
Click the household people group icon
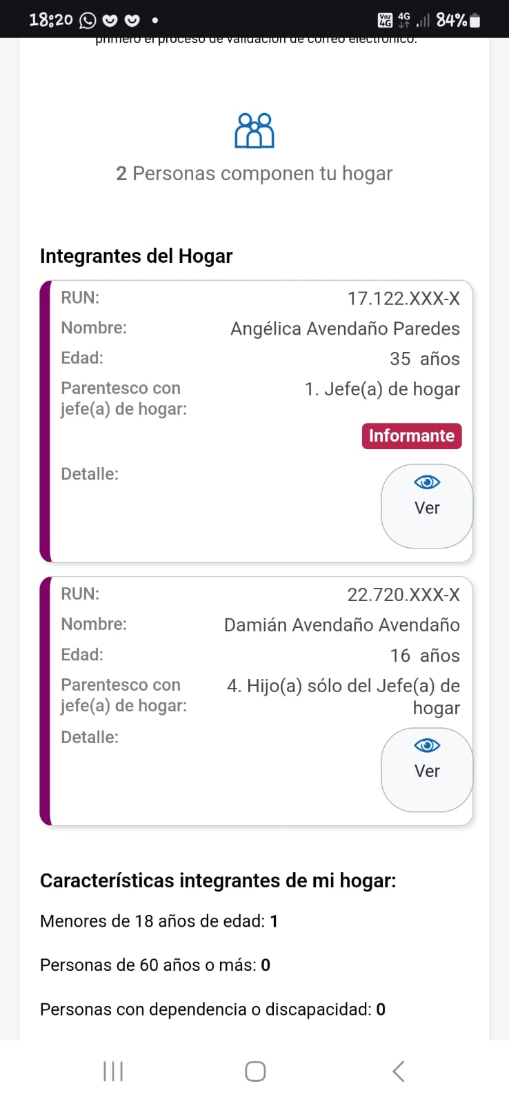pyautogui.click(x=254, y=131)
